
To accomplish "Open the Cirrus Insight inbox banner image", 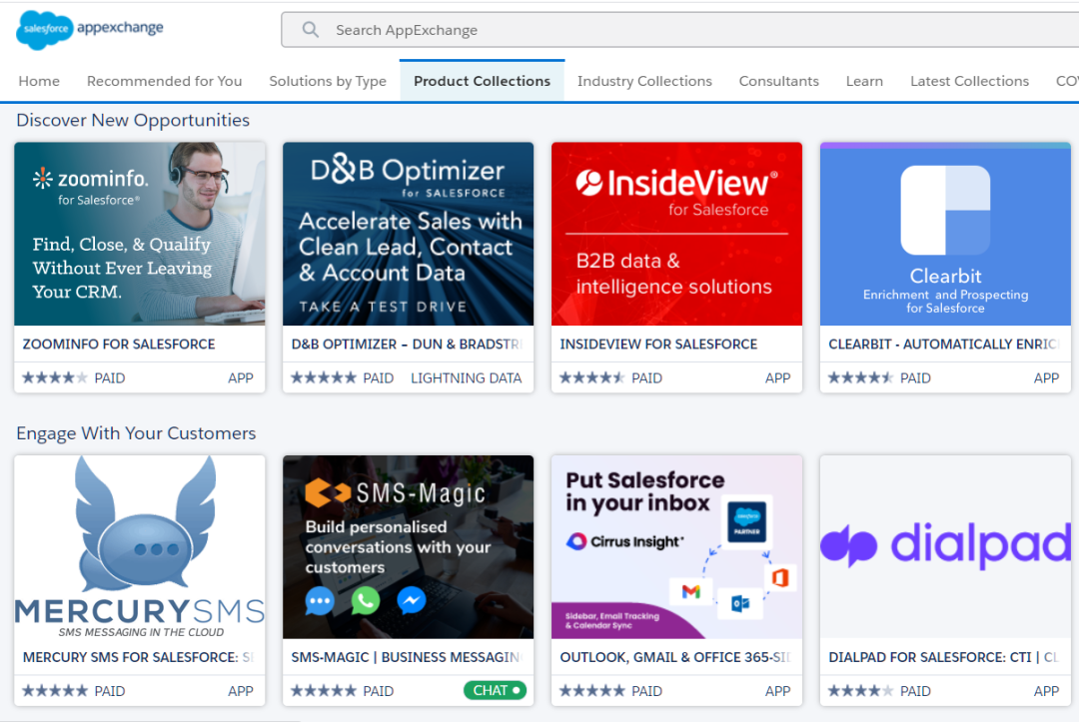I will click(676, 546).
